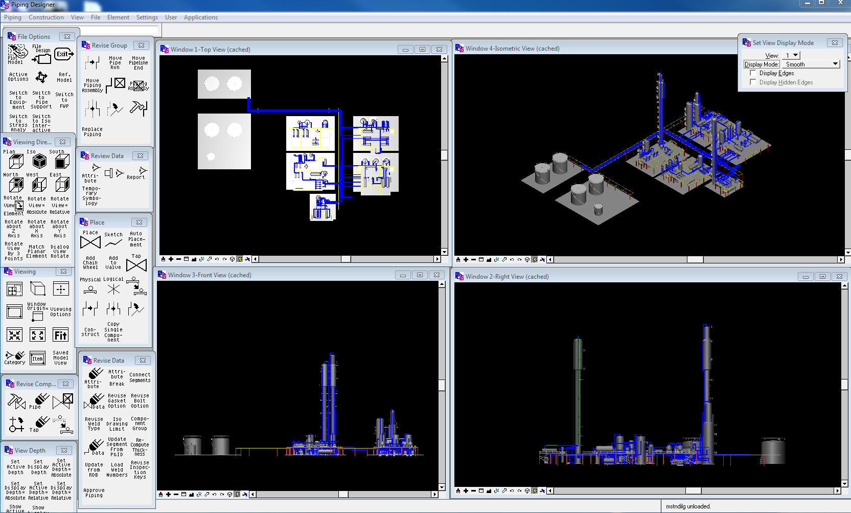Click Move Pipe Run in Revise Group
Image resolution: width=851 pixels, height=513 pixels.
pyautogui.click(x=116, y=63)
